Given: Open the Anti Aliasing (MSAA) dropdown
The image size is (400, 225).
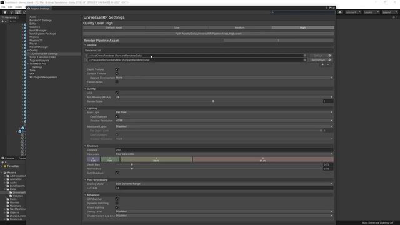Looking at the screenshot, I should tap(224, 97).
